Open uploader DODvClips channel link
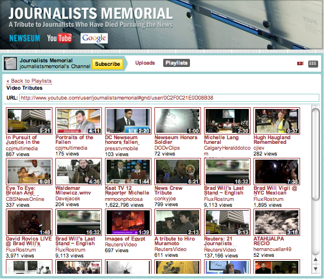The width and height of the screenshot is (324, 279). 167,148
